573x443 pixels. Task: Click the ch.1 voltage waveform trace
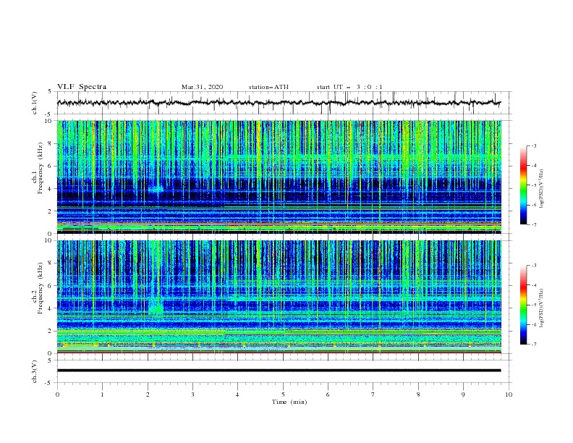coord(279,103)
